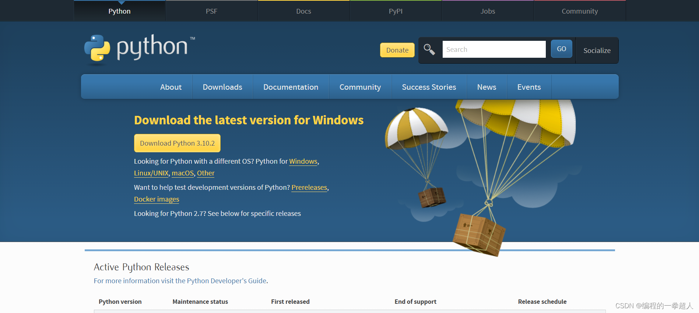The image size is (699, 313).
Task: Click the Release schedule column header
Action: [542, 302]
